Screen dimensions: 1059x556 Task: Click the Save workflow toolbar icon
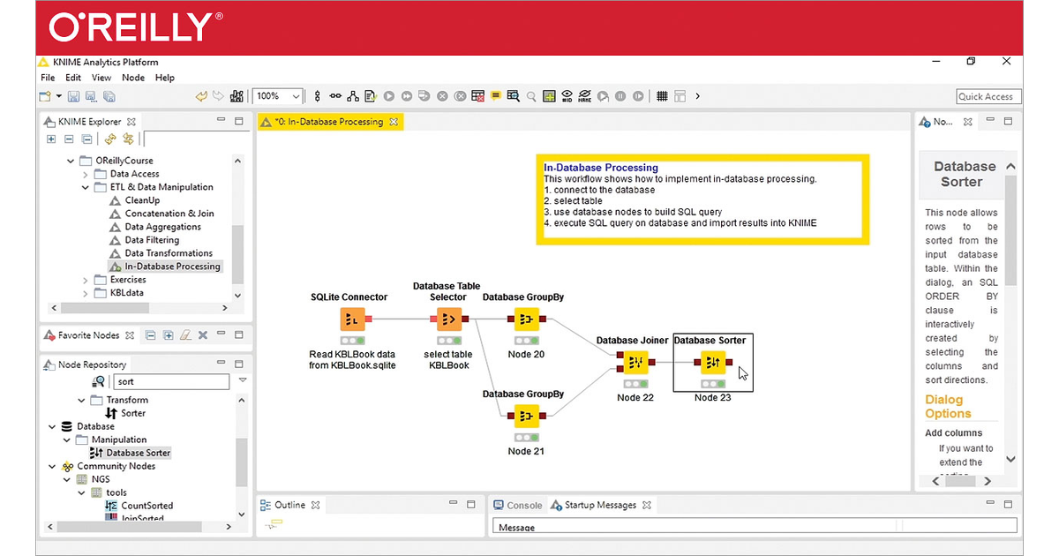pos(74,96)
